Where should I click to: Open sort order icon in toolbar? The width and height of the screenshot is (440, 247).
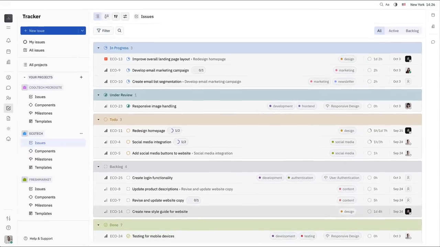[x=116, y=16]
